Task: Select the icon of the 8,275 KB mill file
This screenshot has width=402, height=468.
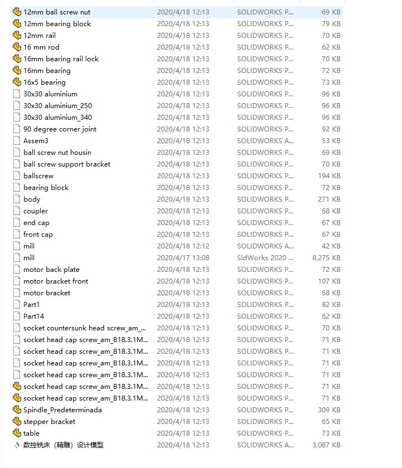Action: (x=17, y=257)
